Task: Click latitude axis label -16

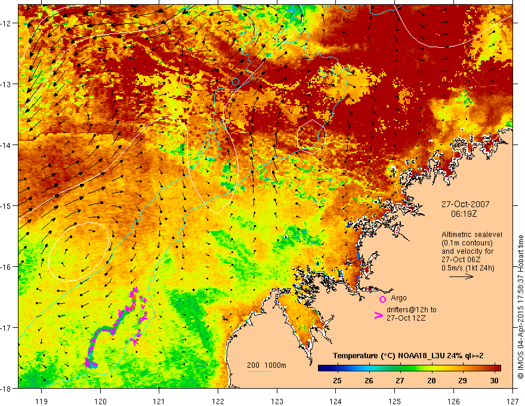Action: click(6, 267)
